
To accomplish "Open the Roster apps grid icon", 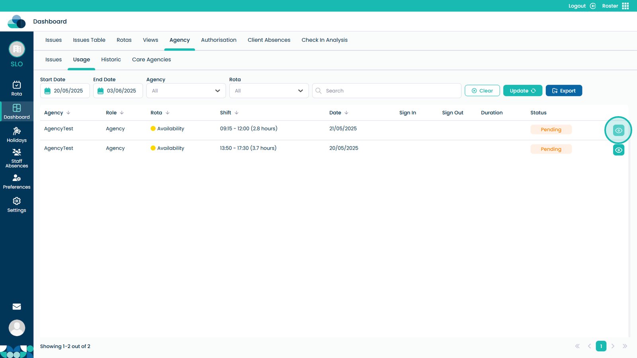I will 625,6.
